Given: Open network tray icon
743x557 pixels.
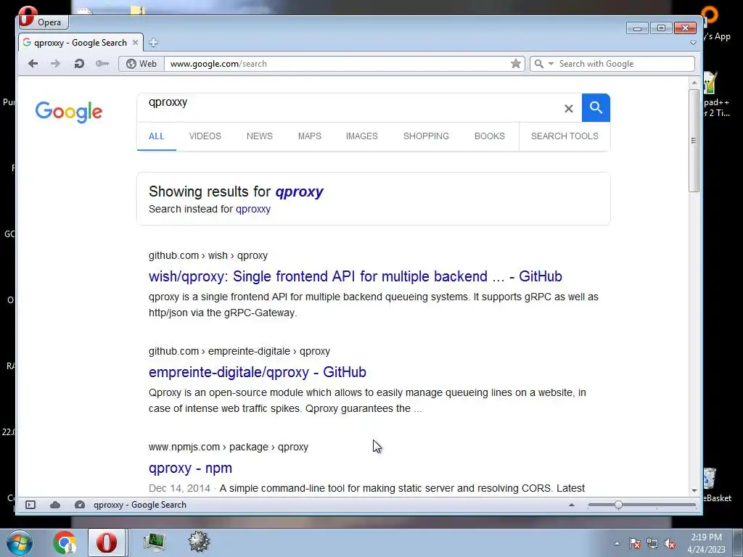Looking at the screenshot, I should click(652, 543).
